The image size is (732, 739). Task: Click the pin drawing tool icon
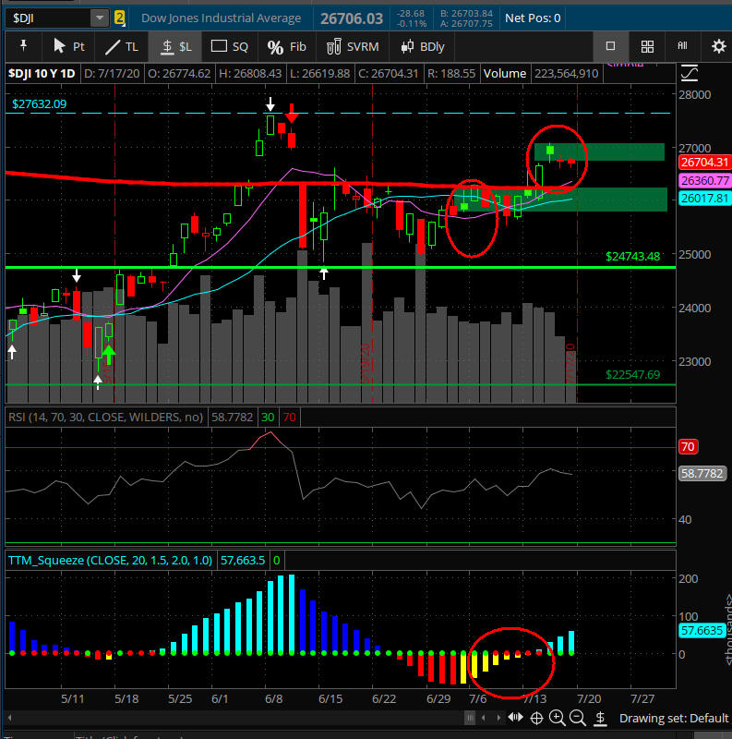point(22,46)
